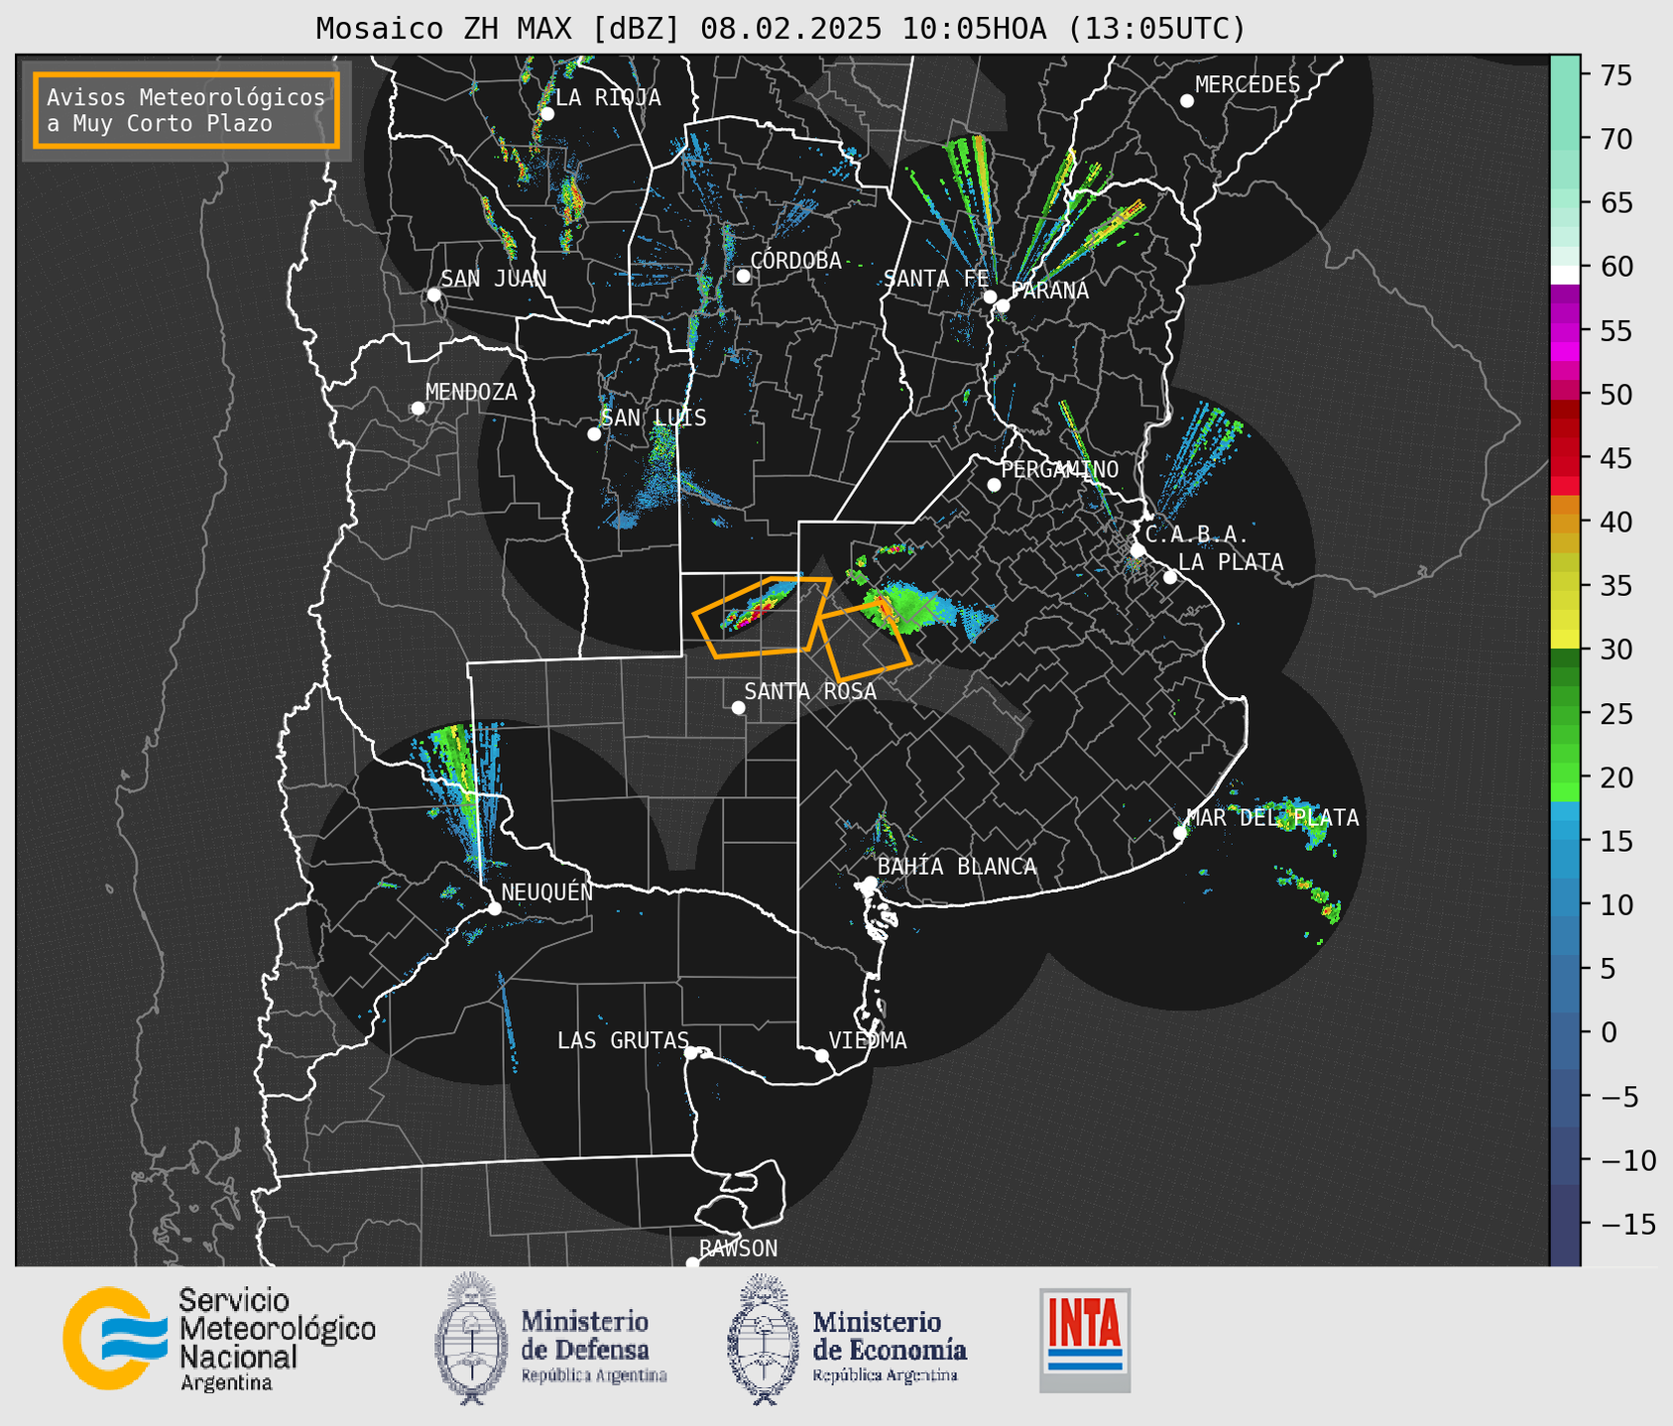Click the −5 dBZ dark blue color band
1673x1426 pixels.
pyautogui.click(x=1565, y=1096)
